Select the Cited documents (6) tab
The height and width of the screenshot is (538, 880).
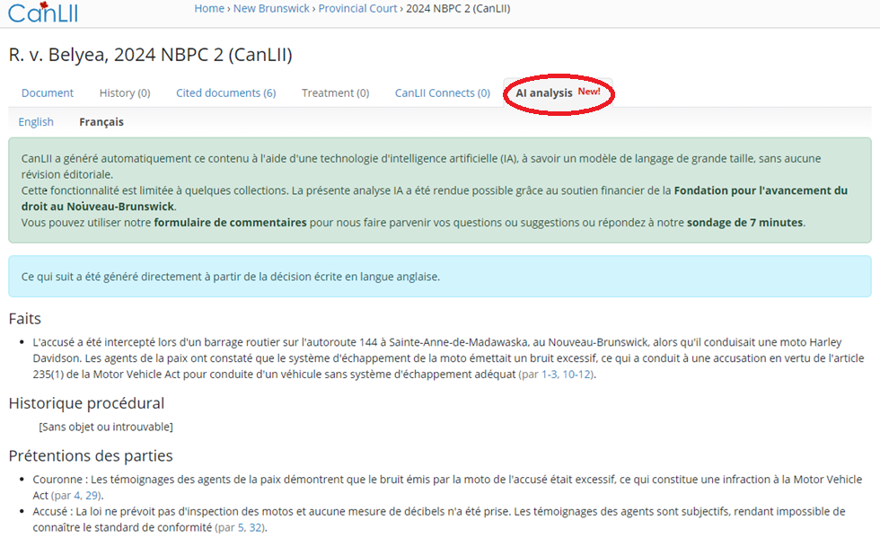click(x=225, y=93)
